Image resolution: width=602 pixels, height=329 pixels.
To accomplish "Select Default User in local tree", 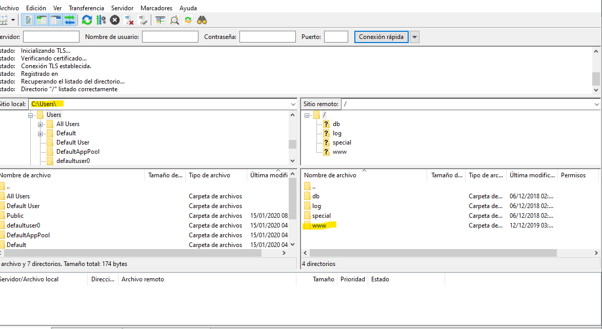I will pos(73,142).
